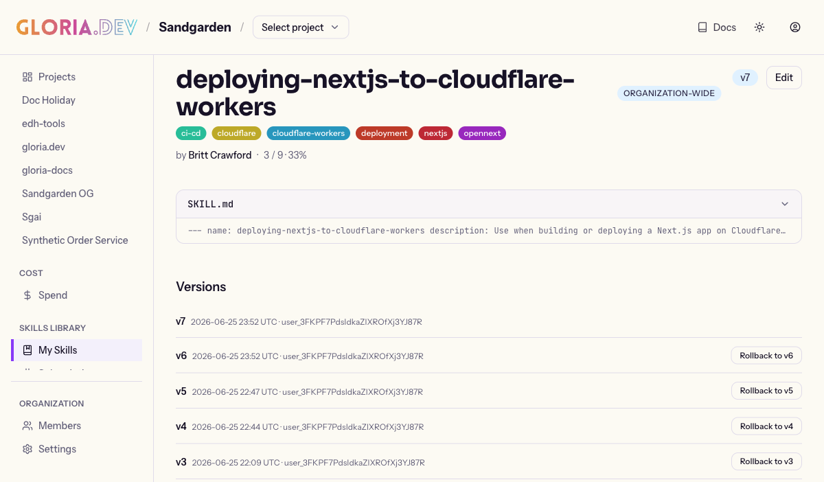Screen dimensions: 824x482
Task: Select the cloudflare-workers tag
Action: [x=308, y=133]
